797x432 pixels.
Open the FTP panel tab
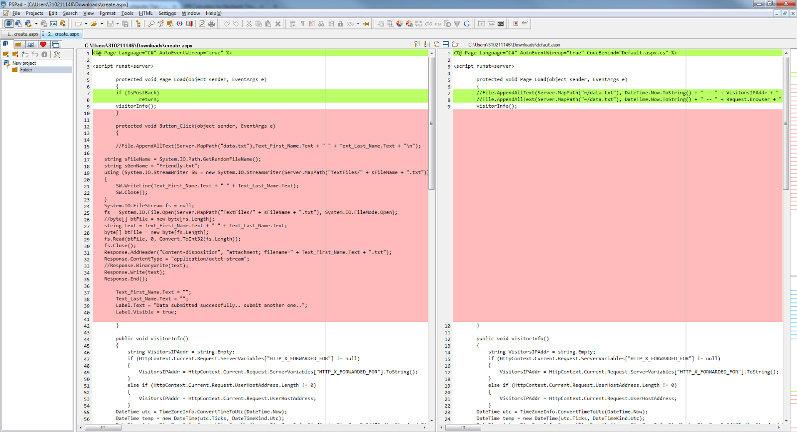(x=30, y=44)
